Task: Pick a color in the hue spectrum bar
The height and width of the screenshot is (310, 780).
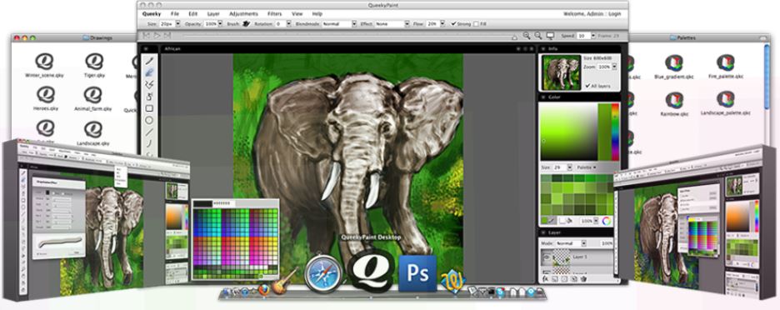Action: (x=615, y=132)
